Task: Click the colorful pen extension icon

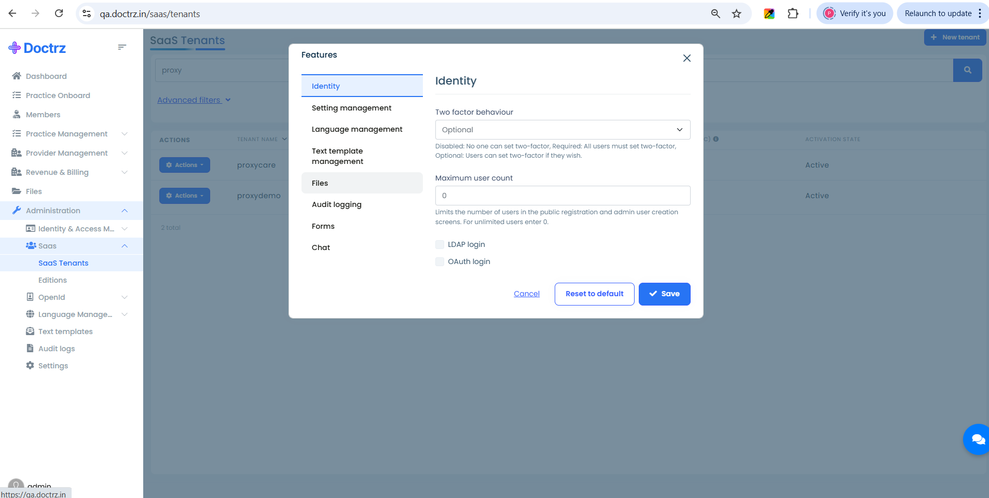Action: [769, 13]
